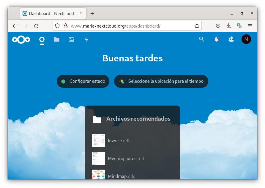Reload the page
265x188 pixels.
[x=36, y=26]
